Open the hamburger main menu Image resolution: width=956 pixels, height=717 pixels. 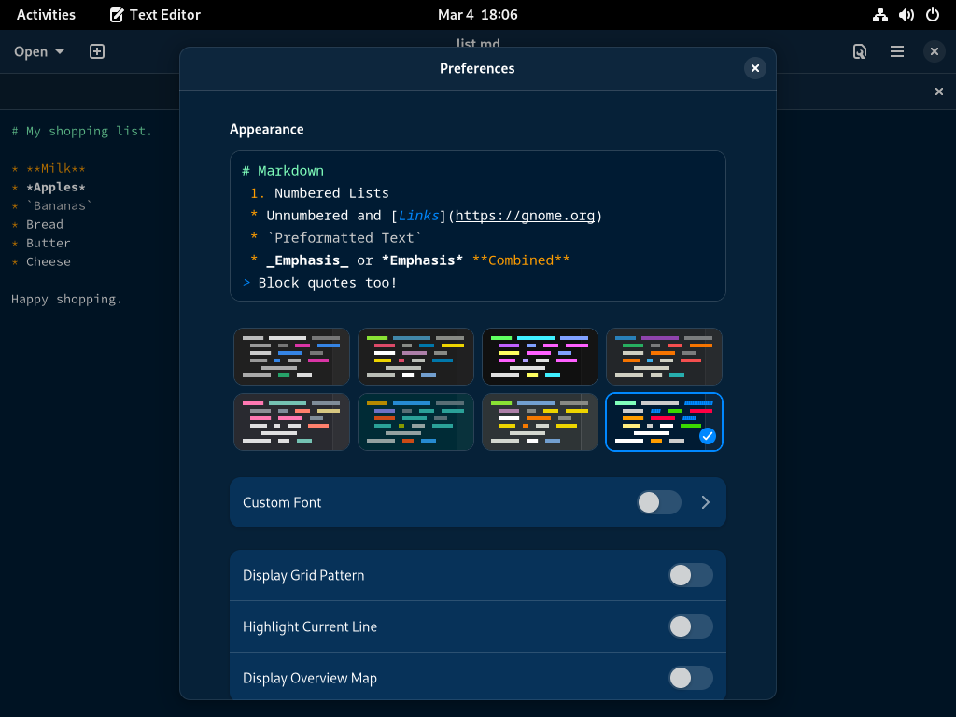897,52
